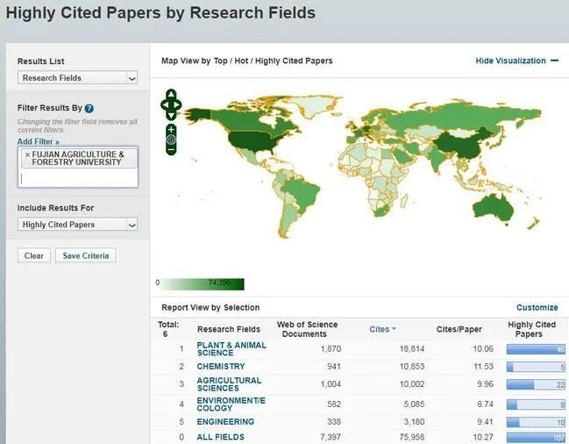Pan the map left with the arrow
569x444 pixels.
coord(164,105)
